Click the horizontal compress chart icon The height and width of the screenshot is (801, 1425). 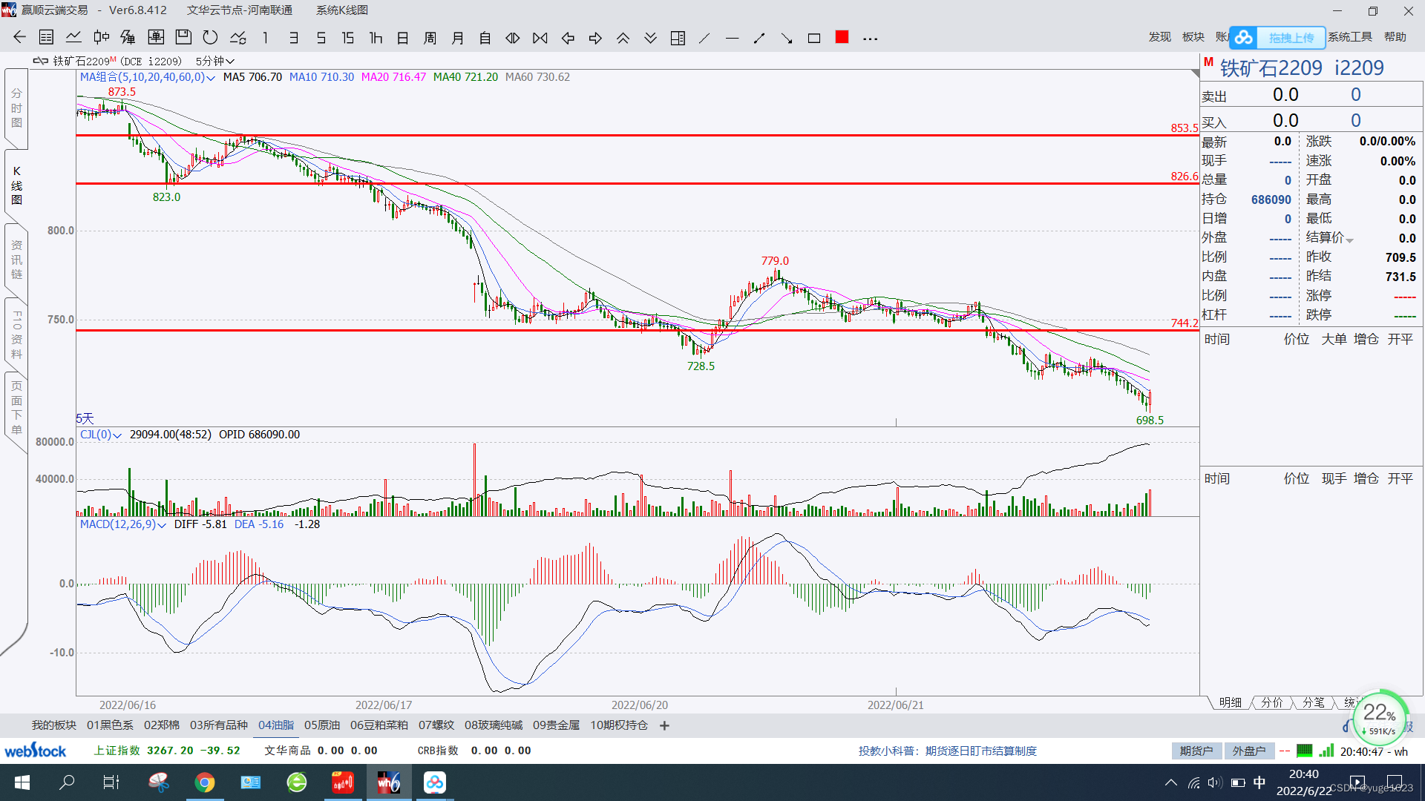(540, 38)
